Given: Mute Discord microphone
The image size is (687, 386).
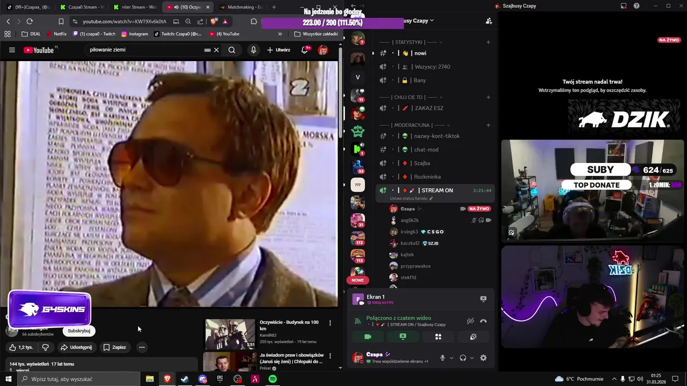Looking at the screenshot, I should pos(442,358).
